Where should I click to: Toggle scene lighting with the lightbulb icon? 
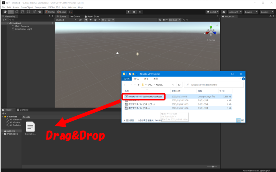86,20
